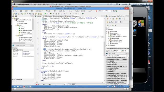Open the ヘルプ menu in RAD Studio

(x=90, y=11)
